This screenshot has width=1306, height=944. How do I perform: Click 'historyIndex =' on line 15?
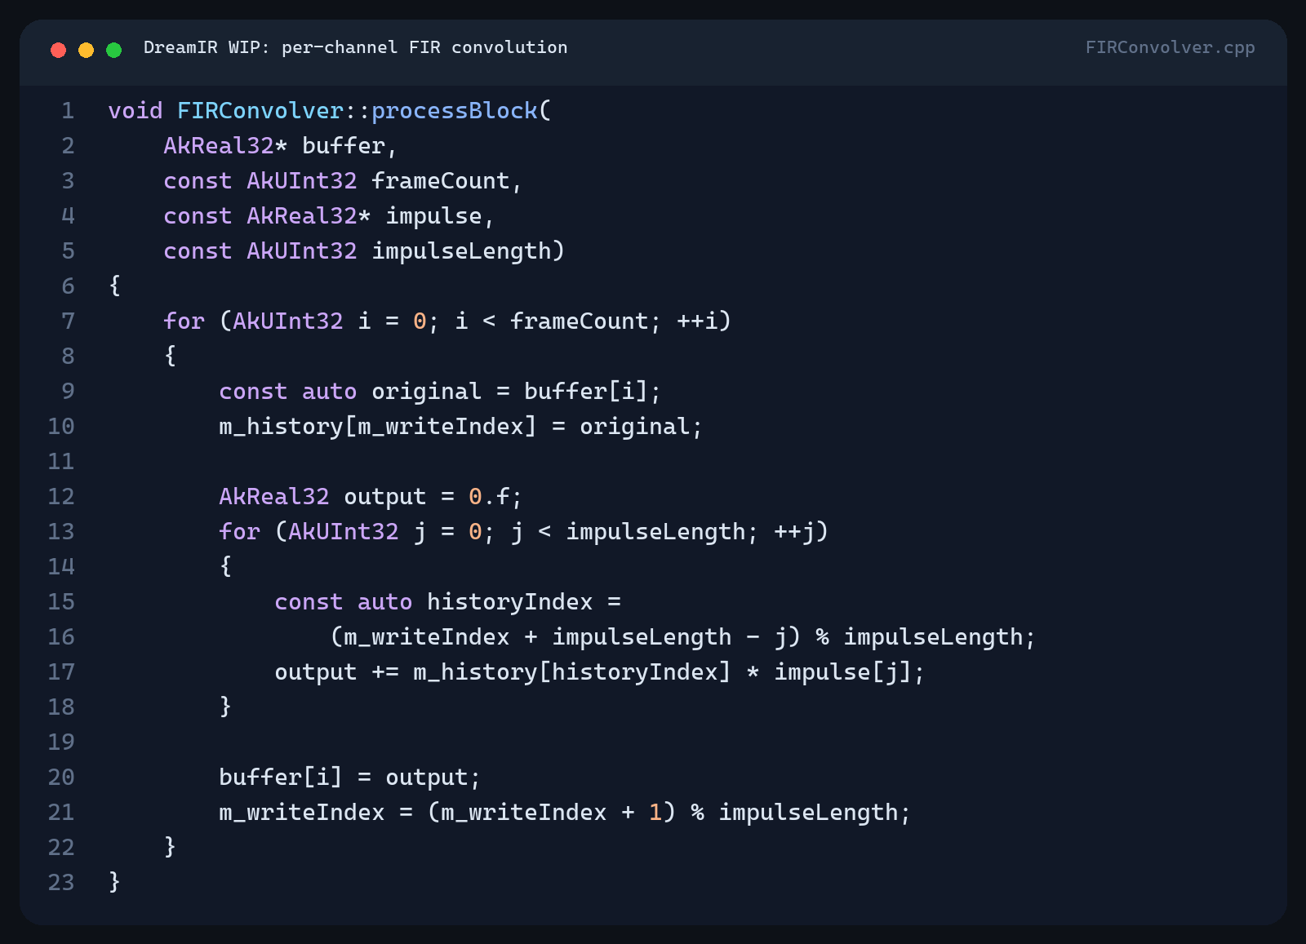(x=524, y=601)
